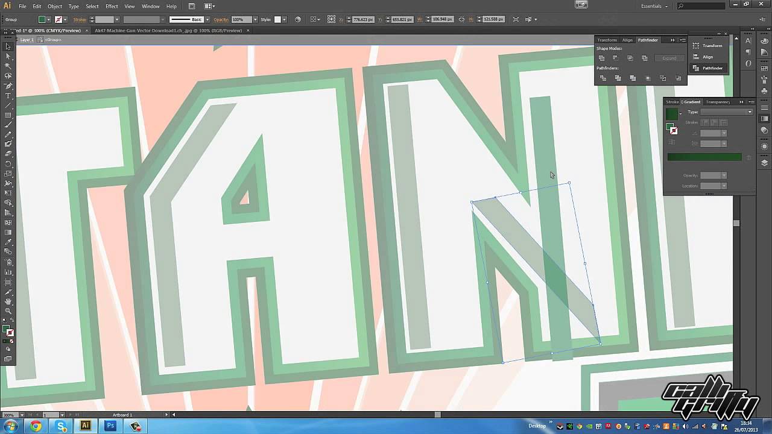The width and height of the screenshot is (772, 434).
Task: Open the Effect menu
Action: point(112,6)
